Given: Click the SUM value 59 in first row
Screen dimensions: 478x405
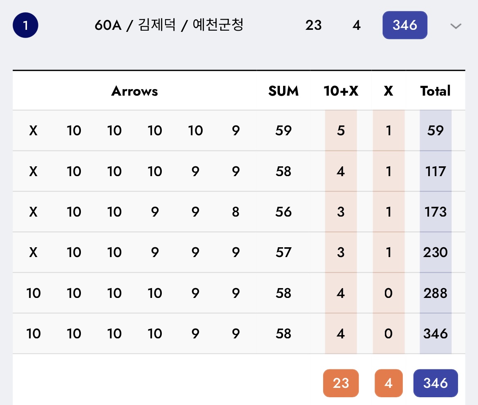Looking at the screenshot, I should point(283,131).
